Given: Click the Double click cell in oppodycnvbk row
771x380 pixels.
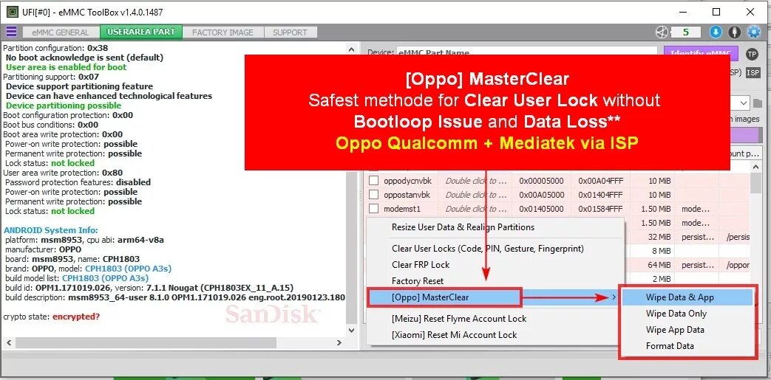Looking at the screenshot, I should 476,181.
